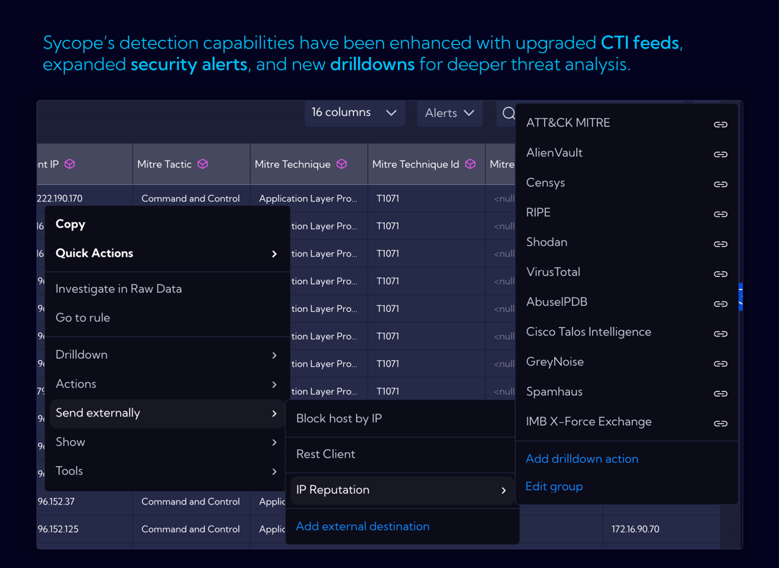The height and width of the screenshot is (568, 779).
Task: Click cube icon in Mitre Technique header
Action: pyautogui.click(x=341, y=164)
